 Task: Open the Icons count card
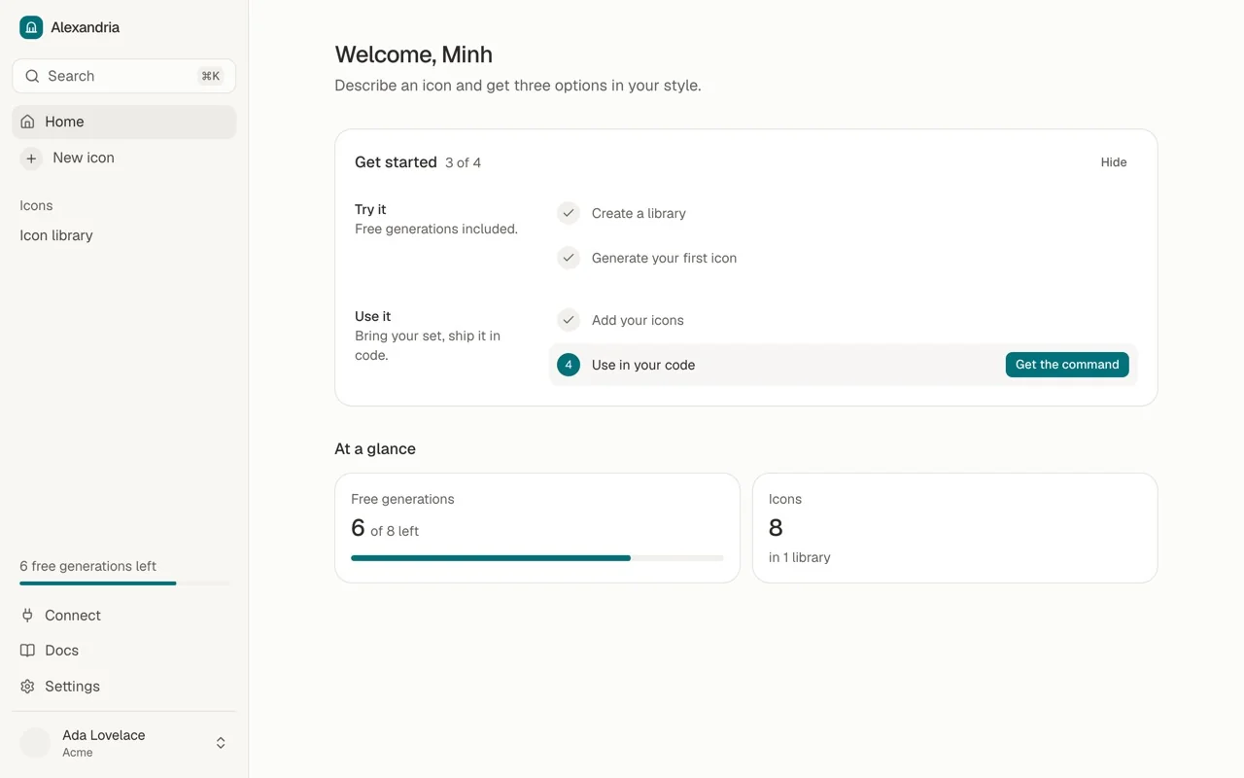(x=955, y=528)
